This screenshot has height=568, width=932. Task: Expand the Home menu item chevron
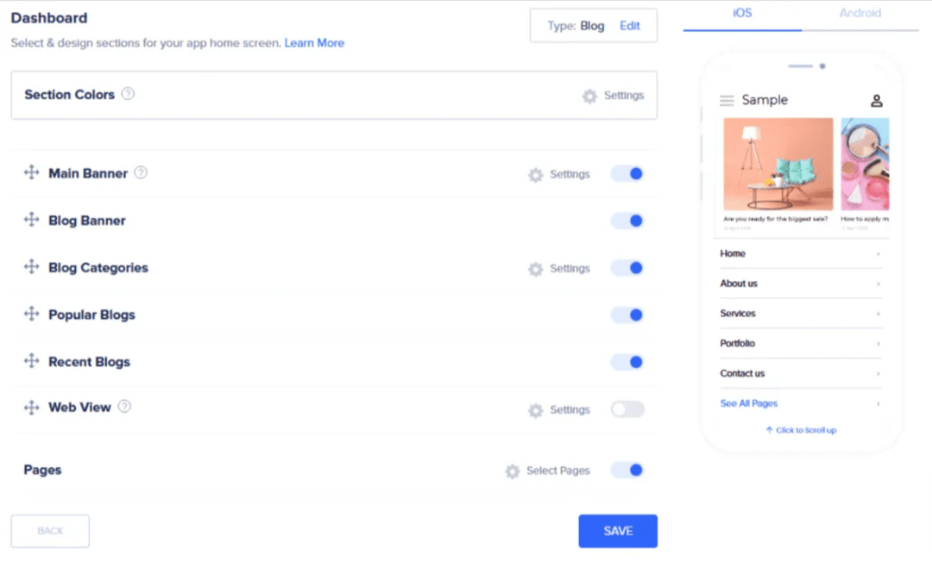(x=879, y=253)
